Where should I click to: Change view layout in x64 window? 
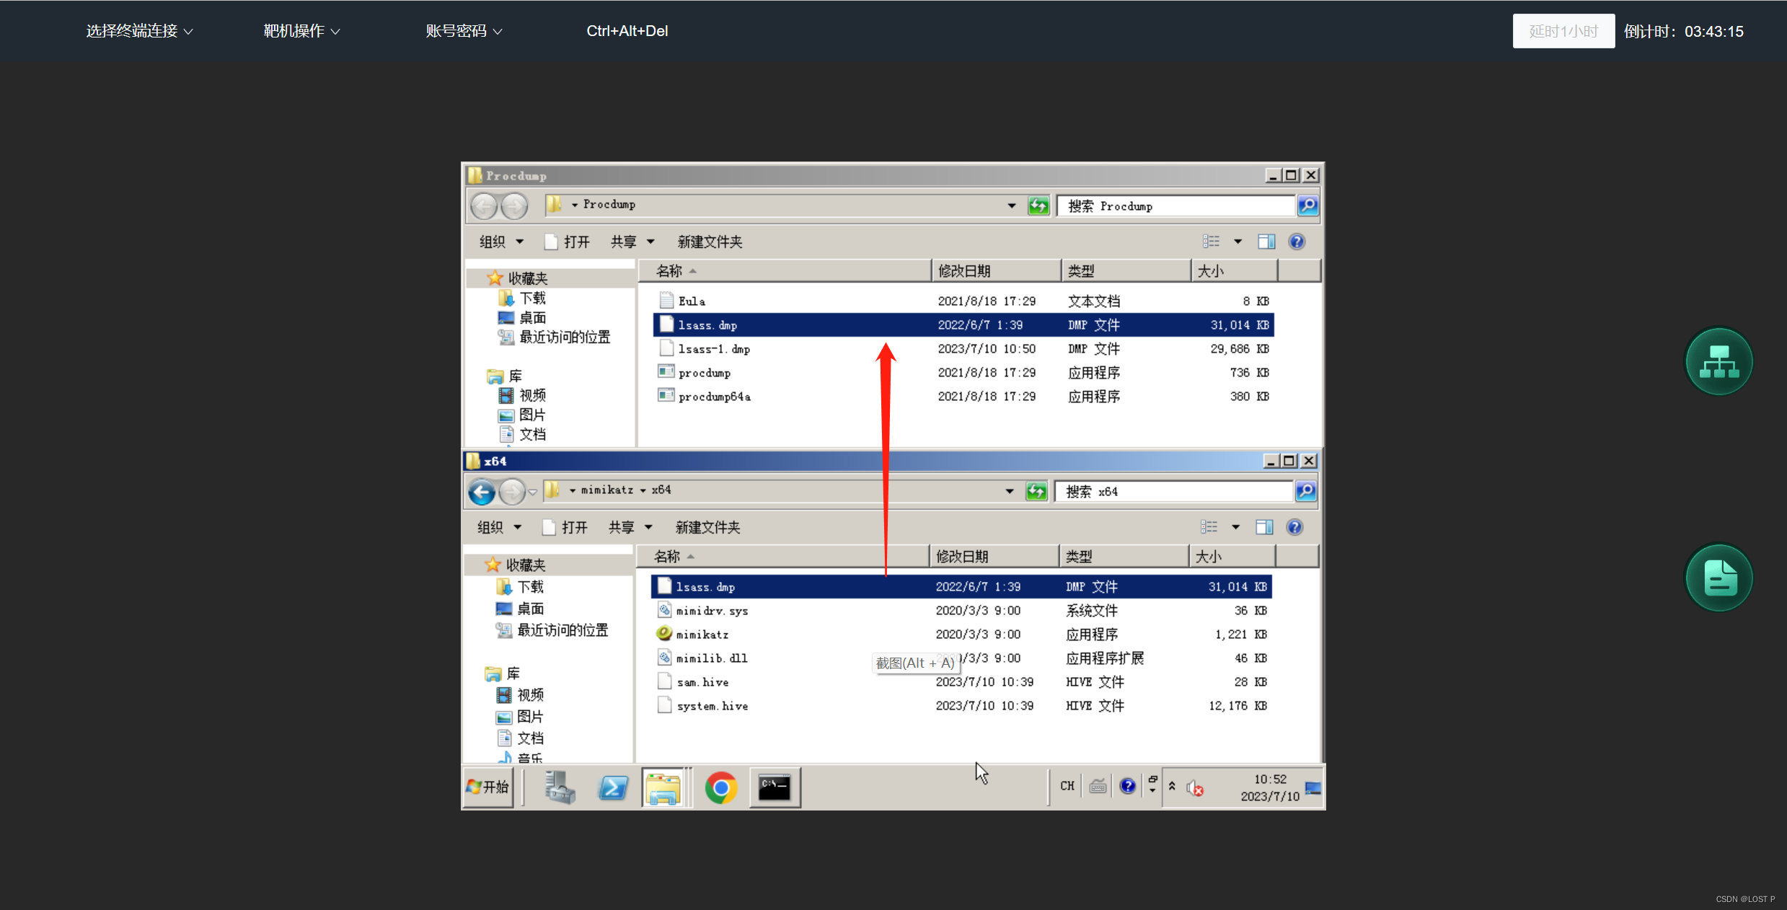tap(1209, 527)
